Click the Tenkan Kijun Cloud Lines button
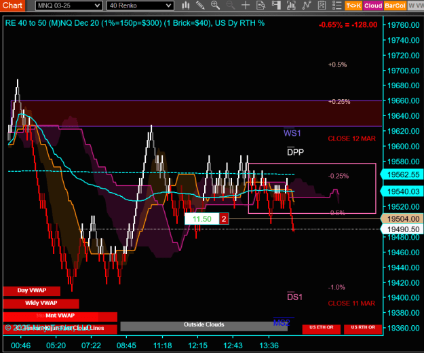This screenshot has width=424, height=353. [60, 329]
